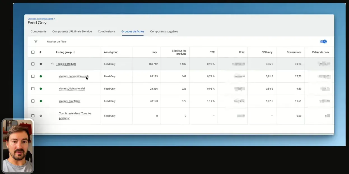Image resolution: width=349 pixels, height=174 pixels.
Task: Click the 160 712 impressions value
Action: pos(153,64)
